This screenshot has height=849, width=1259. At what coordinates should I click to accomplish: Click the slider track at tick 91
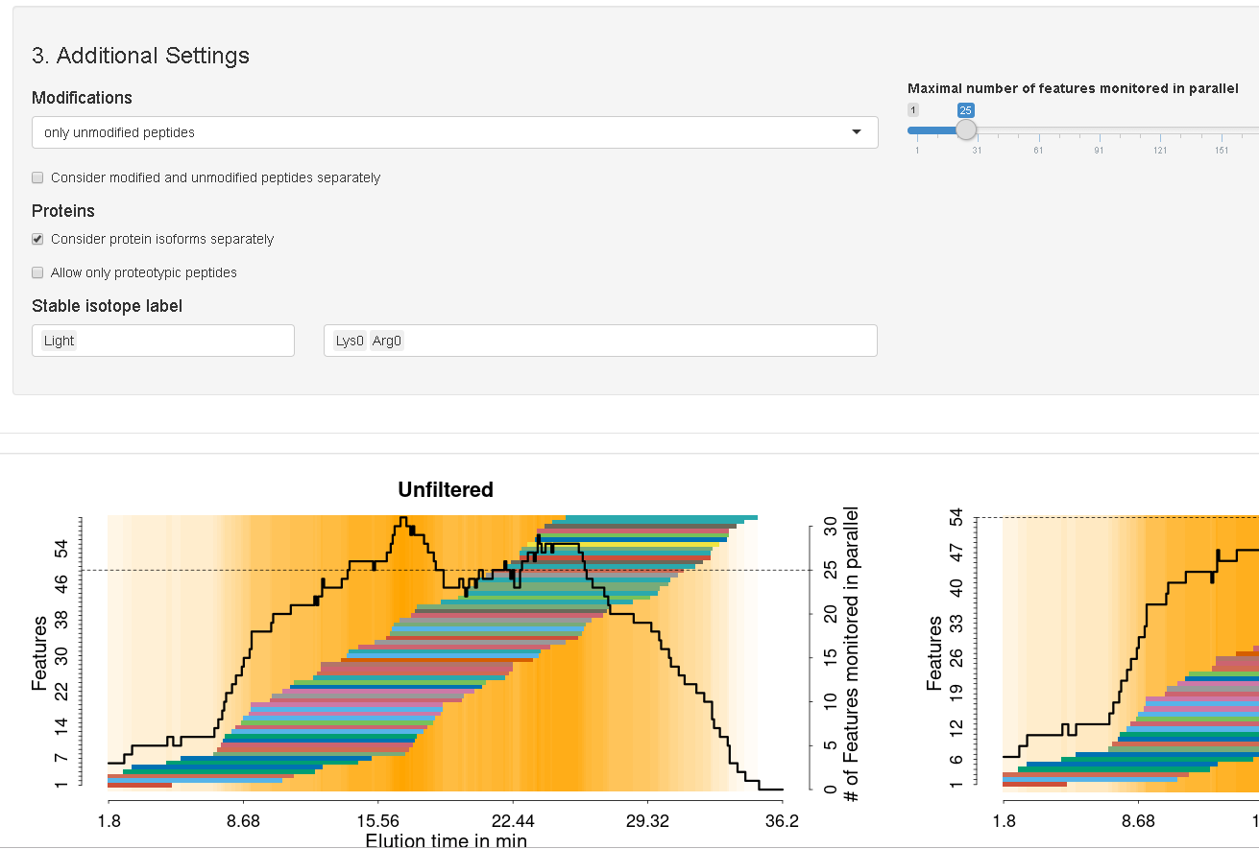click(1099, 130)
